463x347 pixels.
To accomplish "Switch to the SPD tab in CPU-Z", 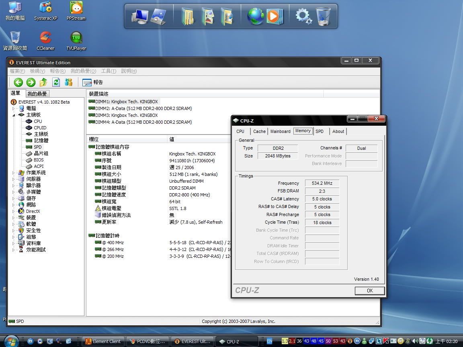I will [x=320, y=131].
